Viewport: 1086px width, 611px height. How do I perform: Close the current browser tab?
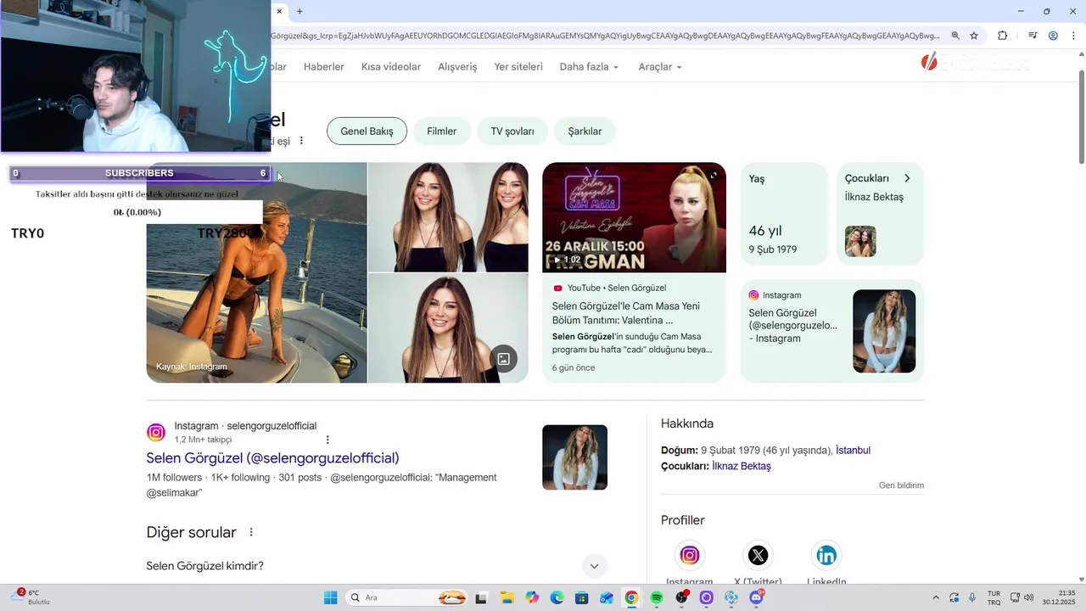click(279, 11)
